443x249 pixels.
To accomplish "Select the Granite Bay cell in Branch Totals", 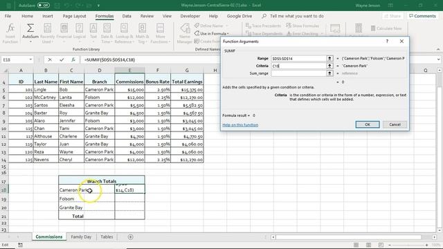I will click(87, 207).
